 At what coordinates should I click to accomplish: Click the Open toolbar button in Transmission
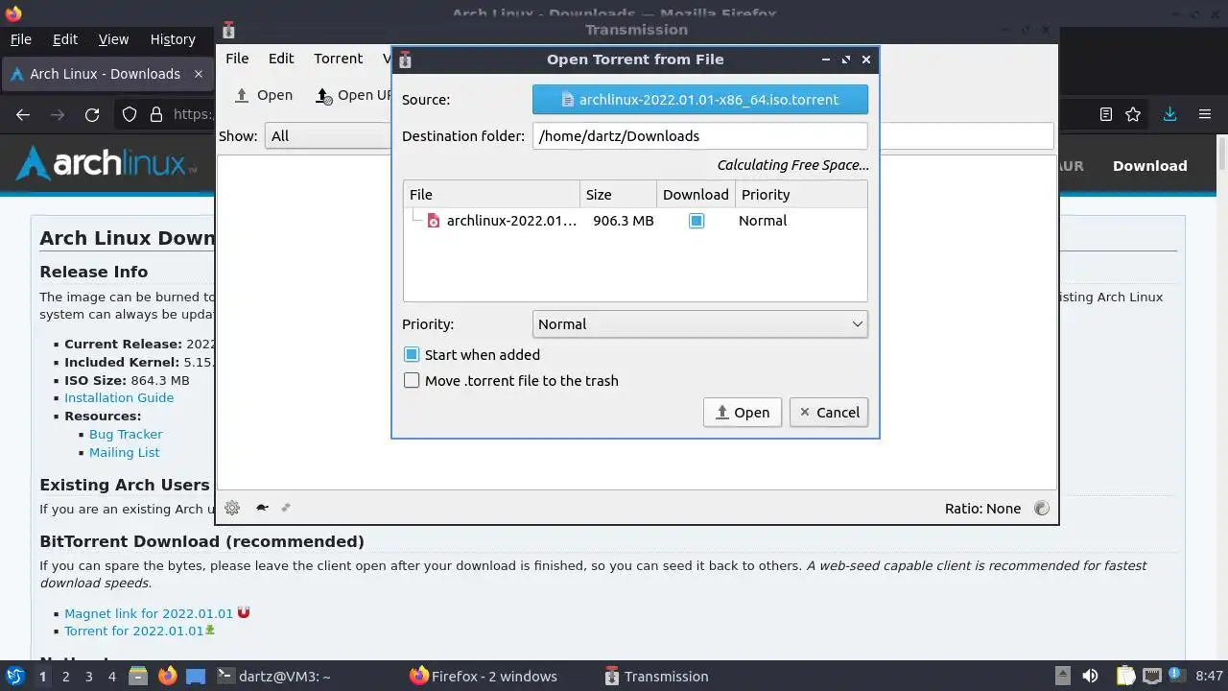(264, 95)
